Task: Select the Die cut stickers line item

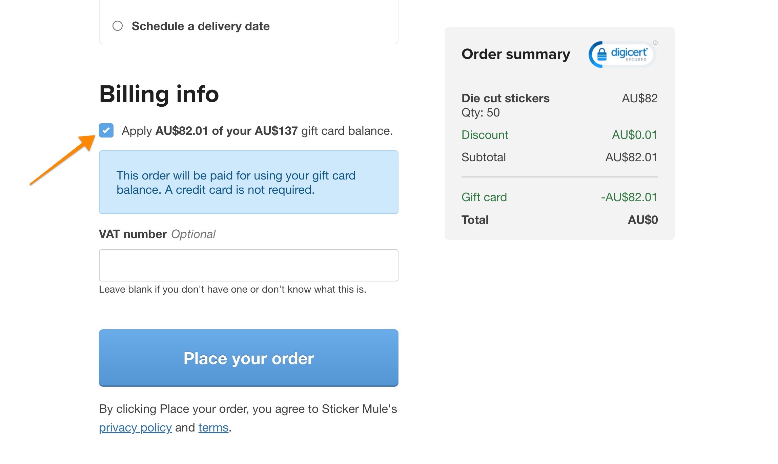Action: click(x=505, y=98)
